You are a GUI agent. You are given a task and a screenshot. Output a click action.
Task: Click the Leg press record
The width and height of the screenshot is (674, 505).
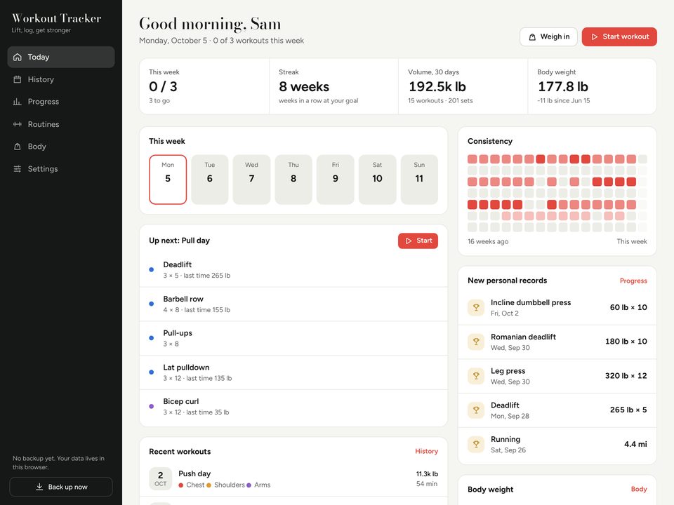click(x=557, y=376)
